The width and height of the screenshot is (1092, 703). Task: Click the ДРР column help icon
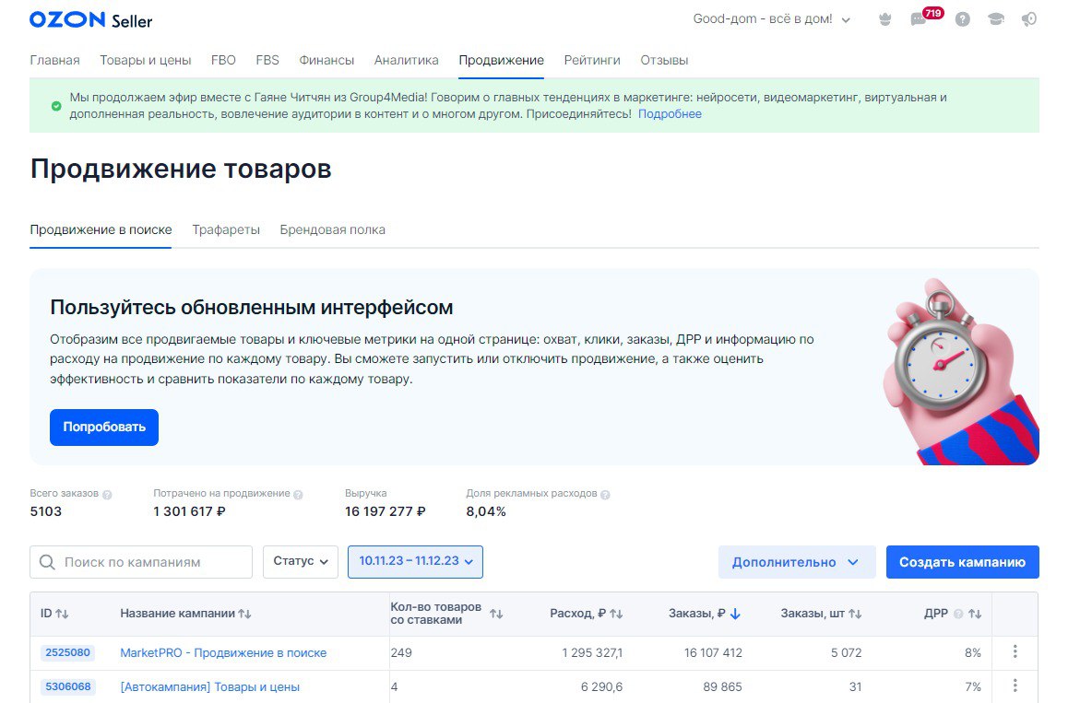point(958,614)
